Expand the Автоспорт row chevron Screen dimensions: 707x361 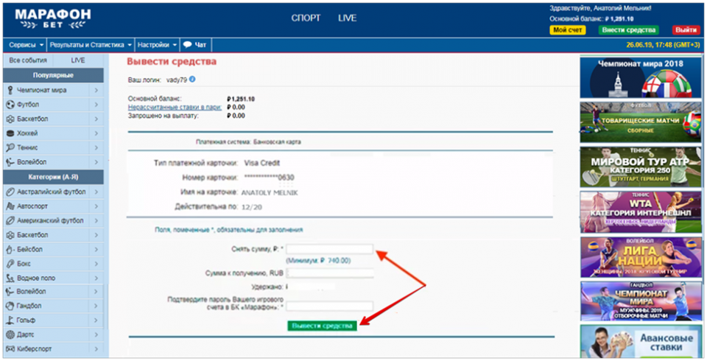96,206
